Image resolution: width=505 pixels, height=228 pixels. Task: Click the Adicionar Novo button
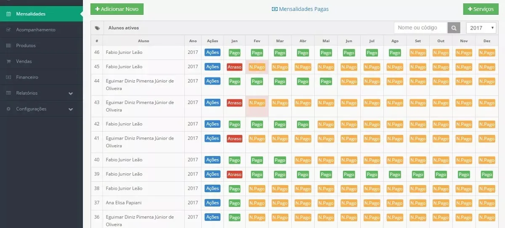tap(117, 9)
